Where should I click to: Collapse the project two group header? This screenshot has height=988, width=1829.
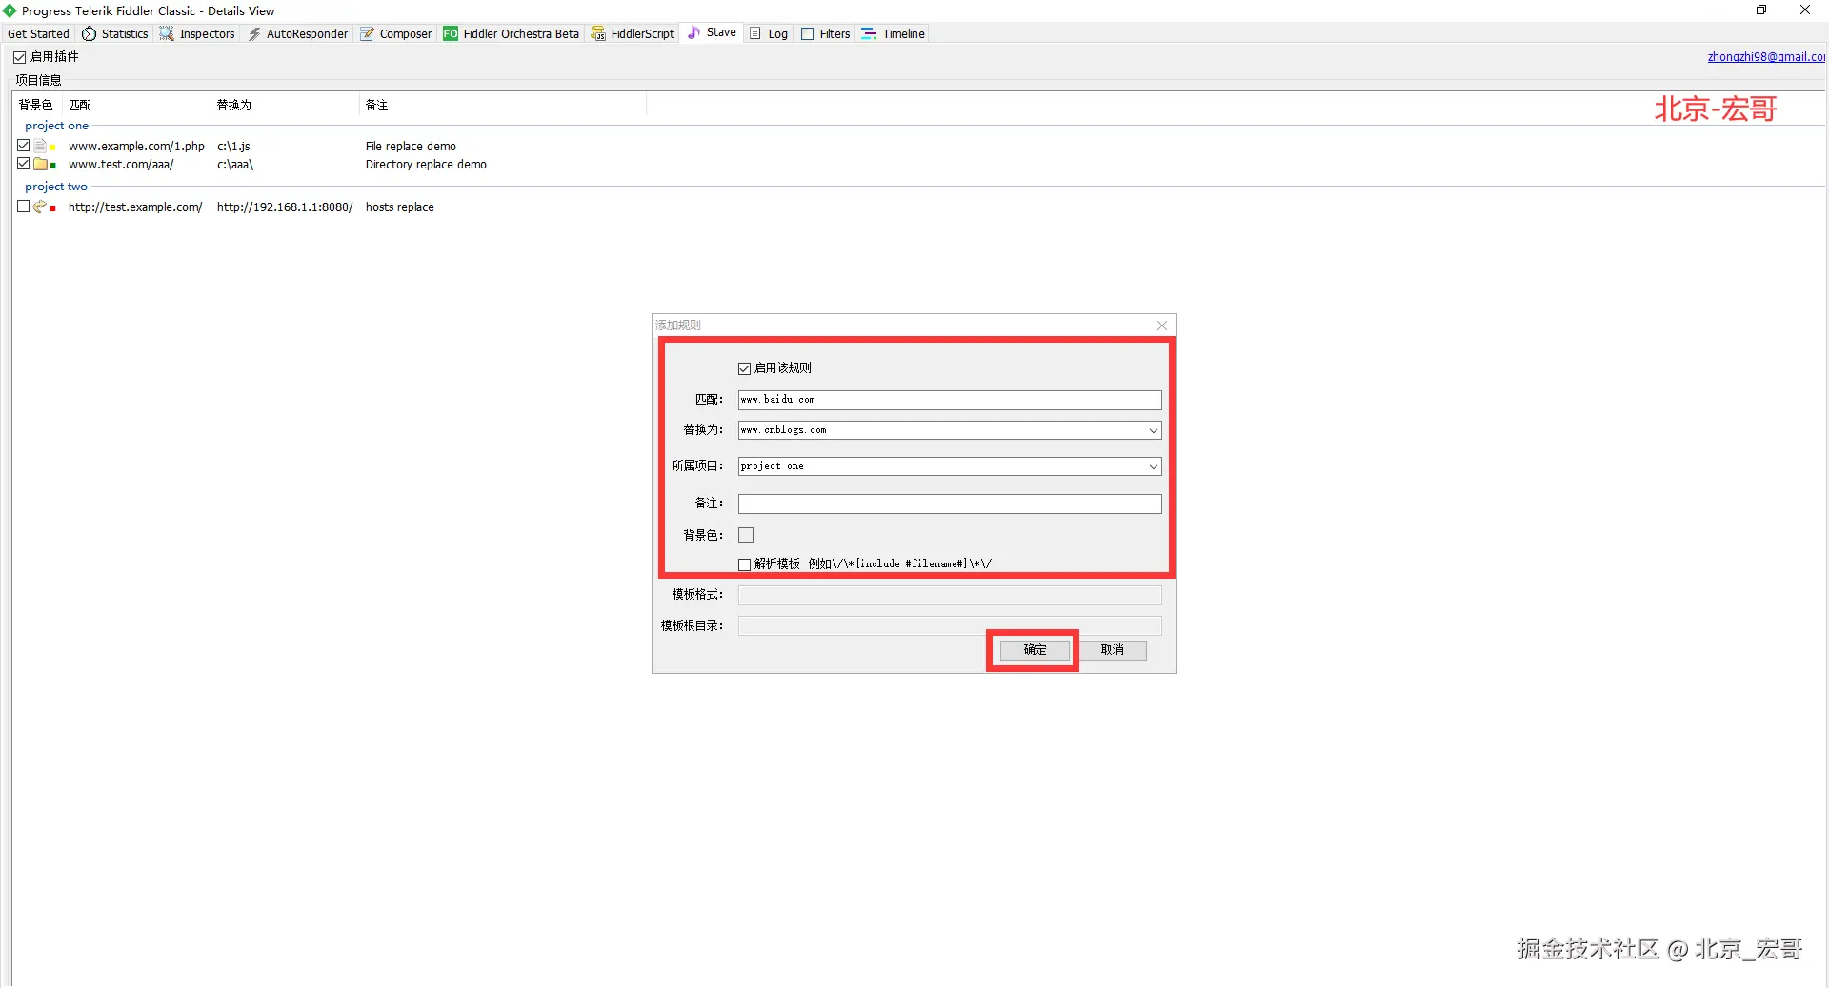(56, 187)
